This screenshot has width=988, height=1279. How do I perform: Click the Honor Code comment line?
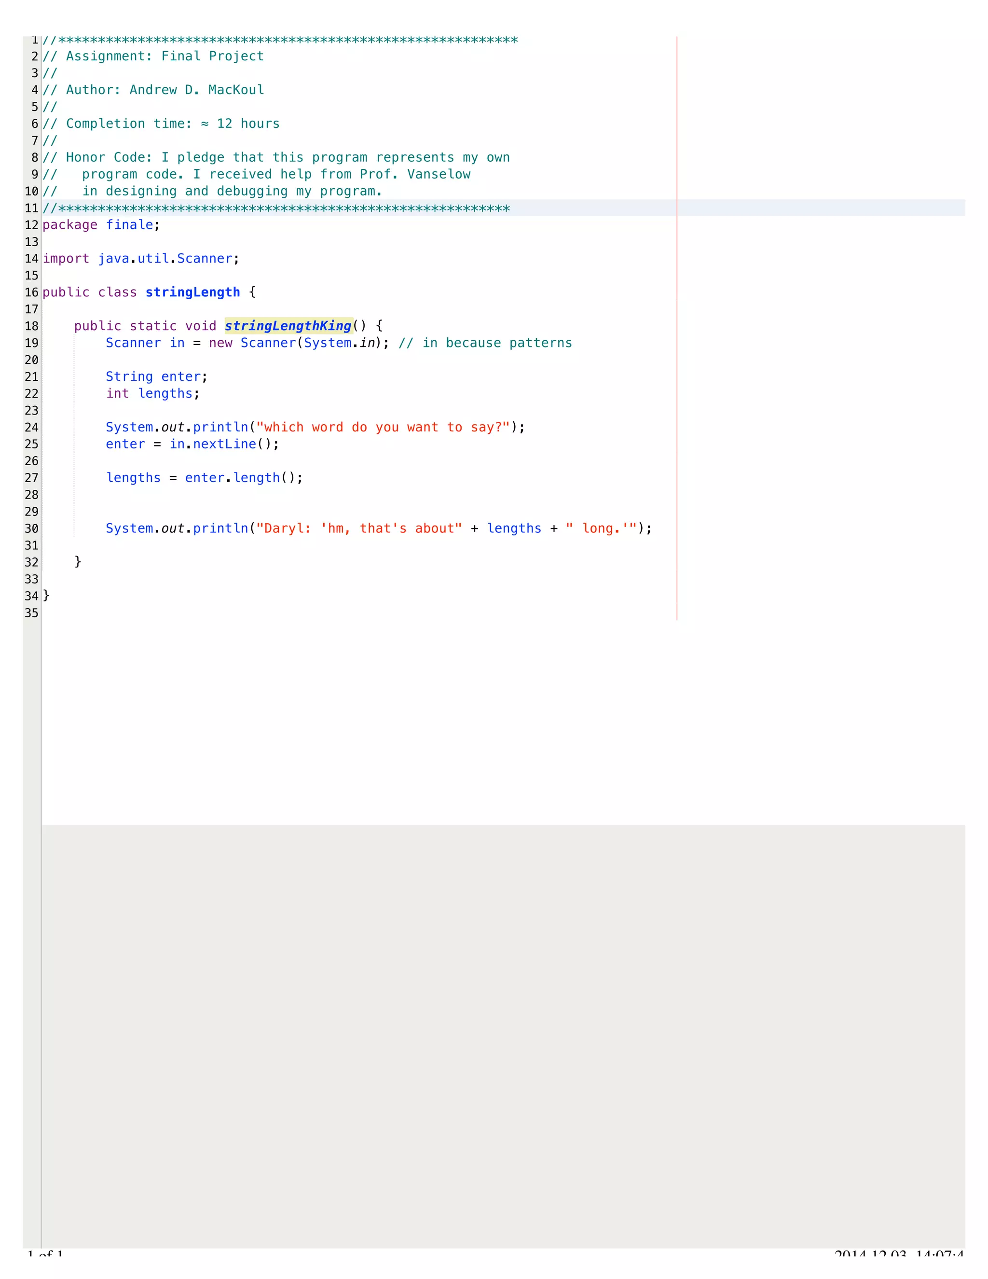[x=275, y=157]
